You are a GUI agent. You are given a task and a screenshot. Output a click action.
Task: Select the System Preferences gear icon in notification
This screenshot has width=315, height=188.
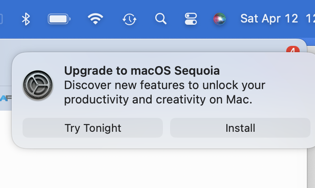click(38, 85)
